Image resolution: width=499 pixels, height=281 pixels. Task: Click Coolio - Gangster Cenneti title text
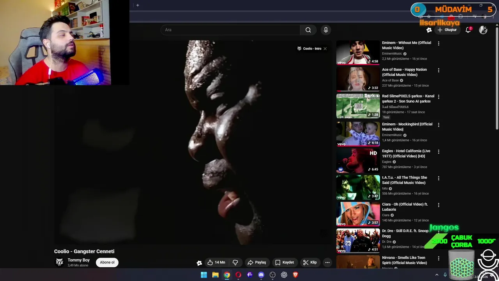tap(84, 251)
